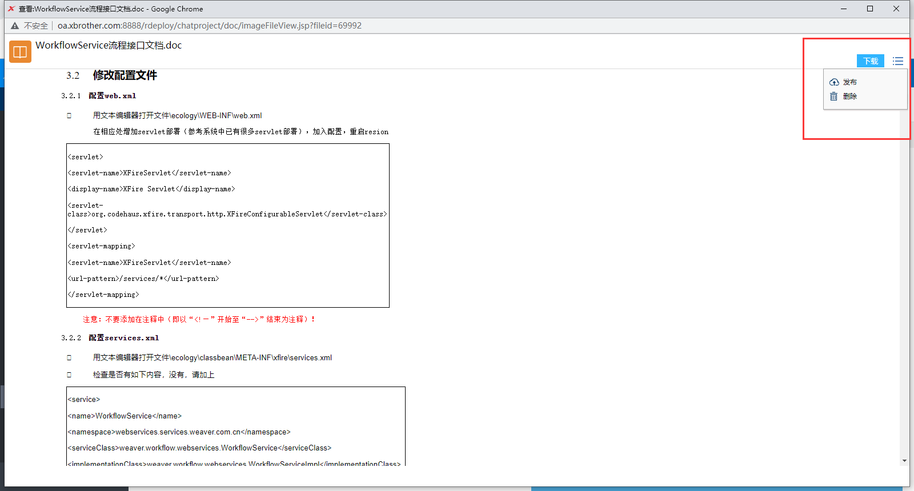Close the WorkflowService document window
This screenshot has height=491, width=914.
click(896, 9)
